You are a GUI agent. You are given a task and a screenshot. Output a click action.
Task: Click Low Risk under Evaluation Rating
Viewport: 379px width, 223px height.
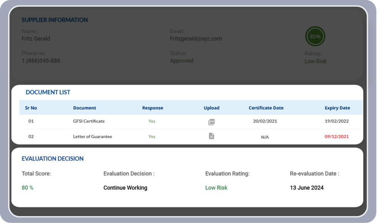[x=216, y=188]
